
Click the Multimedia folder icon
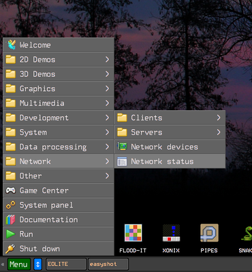coord(11,103)
